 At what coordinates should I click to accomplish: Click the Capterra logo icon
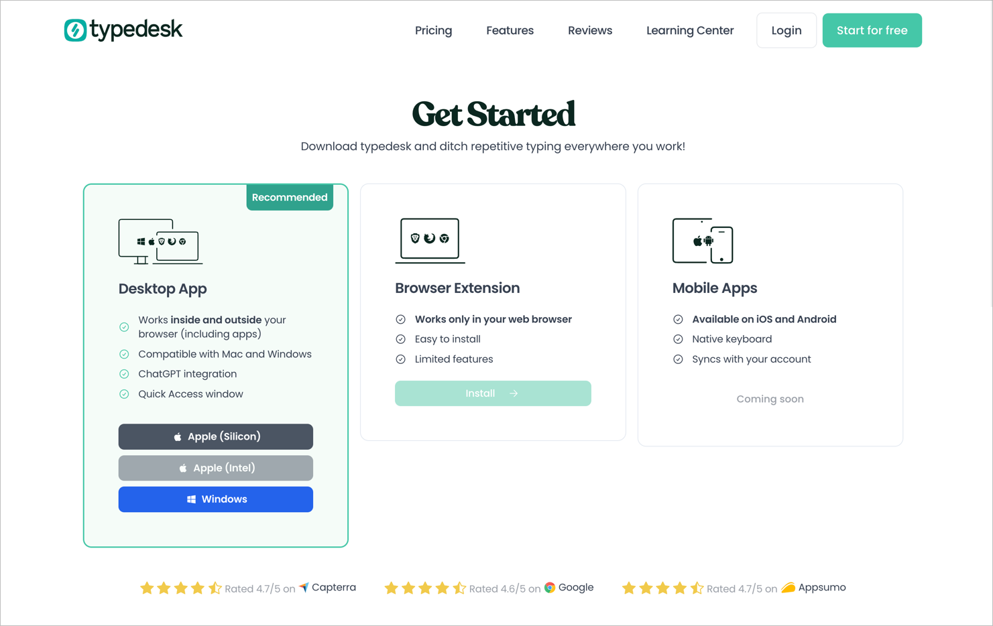[x=304, y=588]
